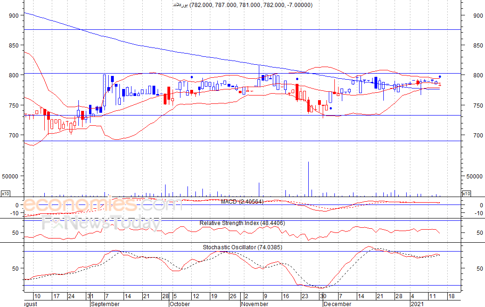Image resolution: width=485 pixels, height=307 pixels.
Task: Select the November month label on time axis
Action: point(255,304)
